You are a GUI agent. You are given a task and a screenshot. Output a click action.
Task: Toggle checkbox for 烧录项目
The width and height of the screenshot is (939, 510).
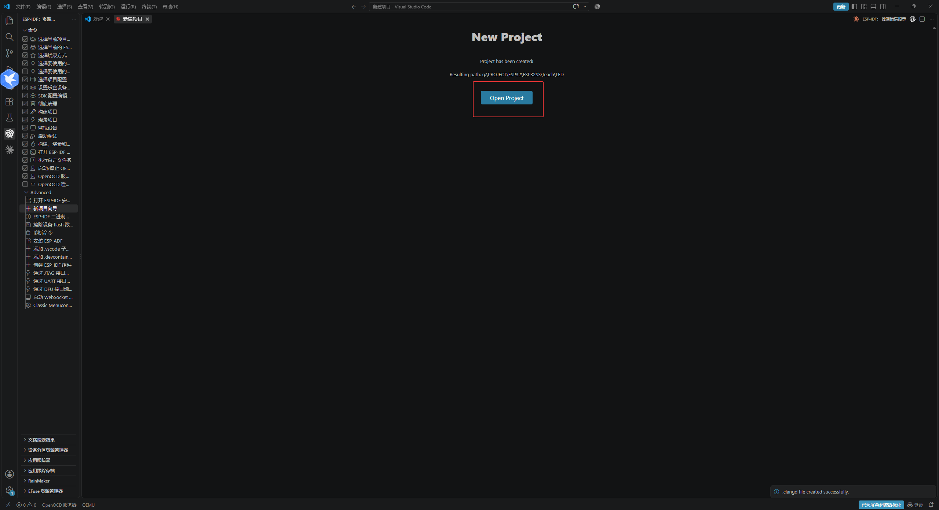pos(25,120)
